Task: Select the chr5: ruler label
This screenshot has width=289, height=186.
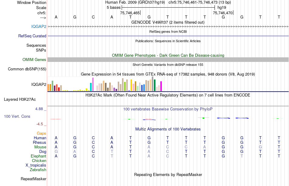Action: [x=42, y=13]
